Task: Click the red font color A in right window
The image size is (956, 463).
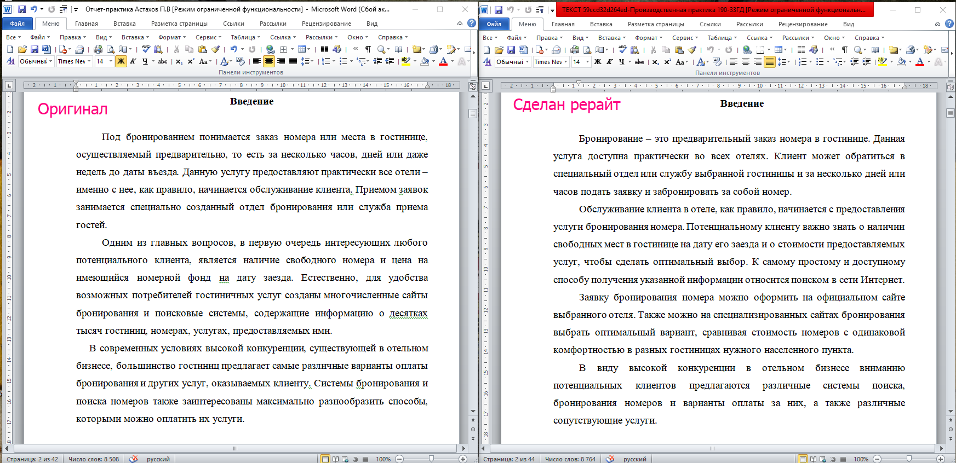Action: (920, 61)
